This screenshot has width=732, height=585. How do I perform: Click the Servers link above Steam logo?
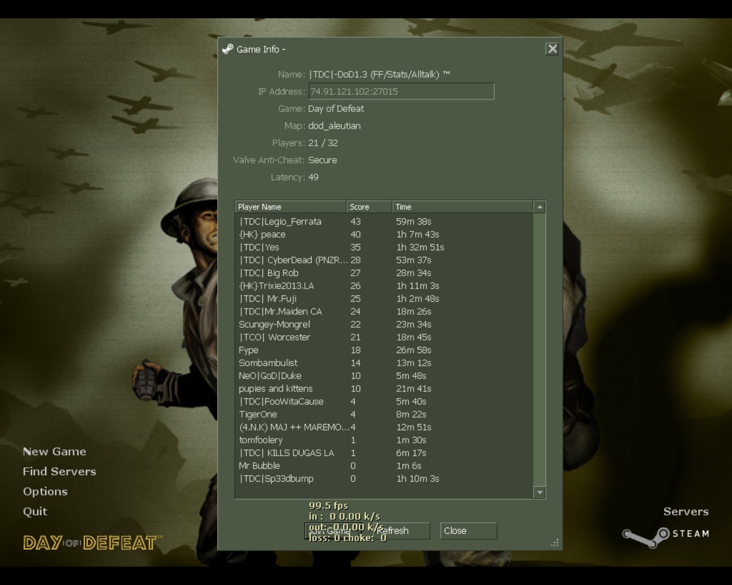point(686,511)
